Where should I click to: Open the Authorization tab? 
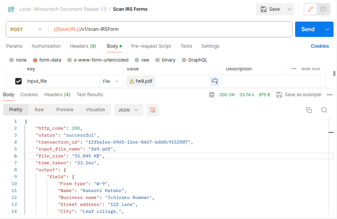(x=46, y=46)
